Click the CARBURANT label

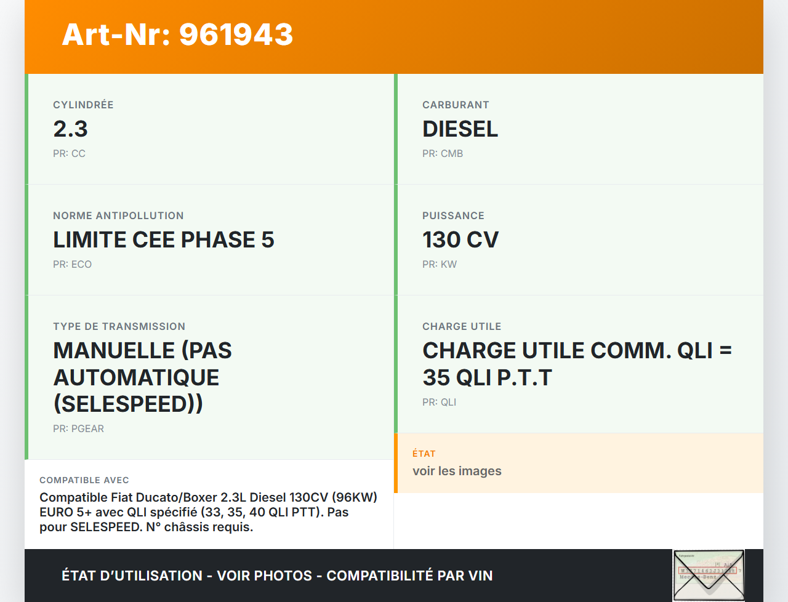pos(456,105)
